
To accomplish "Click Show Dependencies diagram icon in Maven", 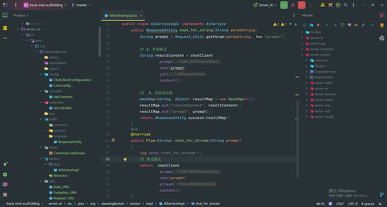I will coord(356,25).
